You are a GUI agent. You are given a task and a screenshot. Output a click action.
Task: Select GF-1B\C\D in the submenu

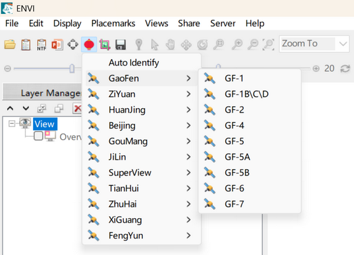point(249,94)
